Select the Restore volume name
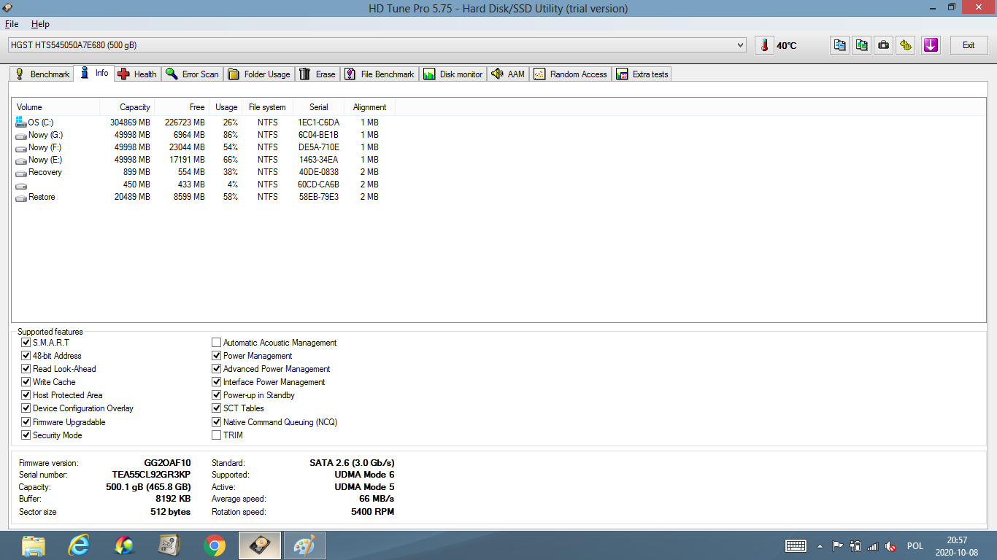Screen dimensions: 997x560 42,197
